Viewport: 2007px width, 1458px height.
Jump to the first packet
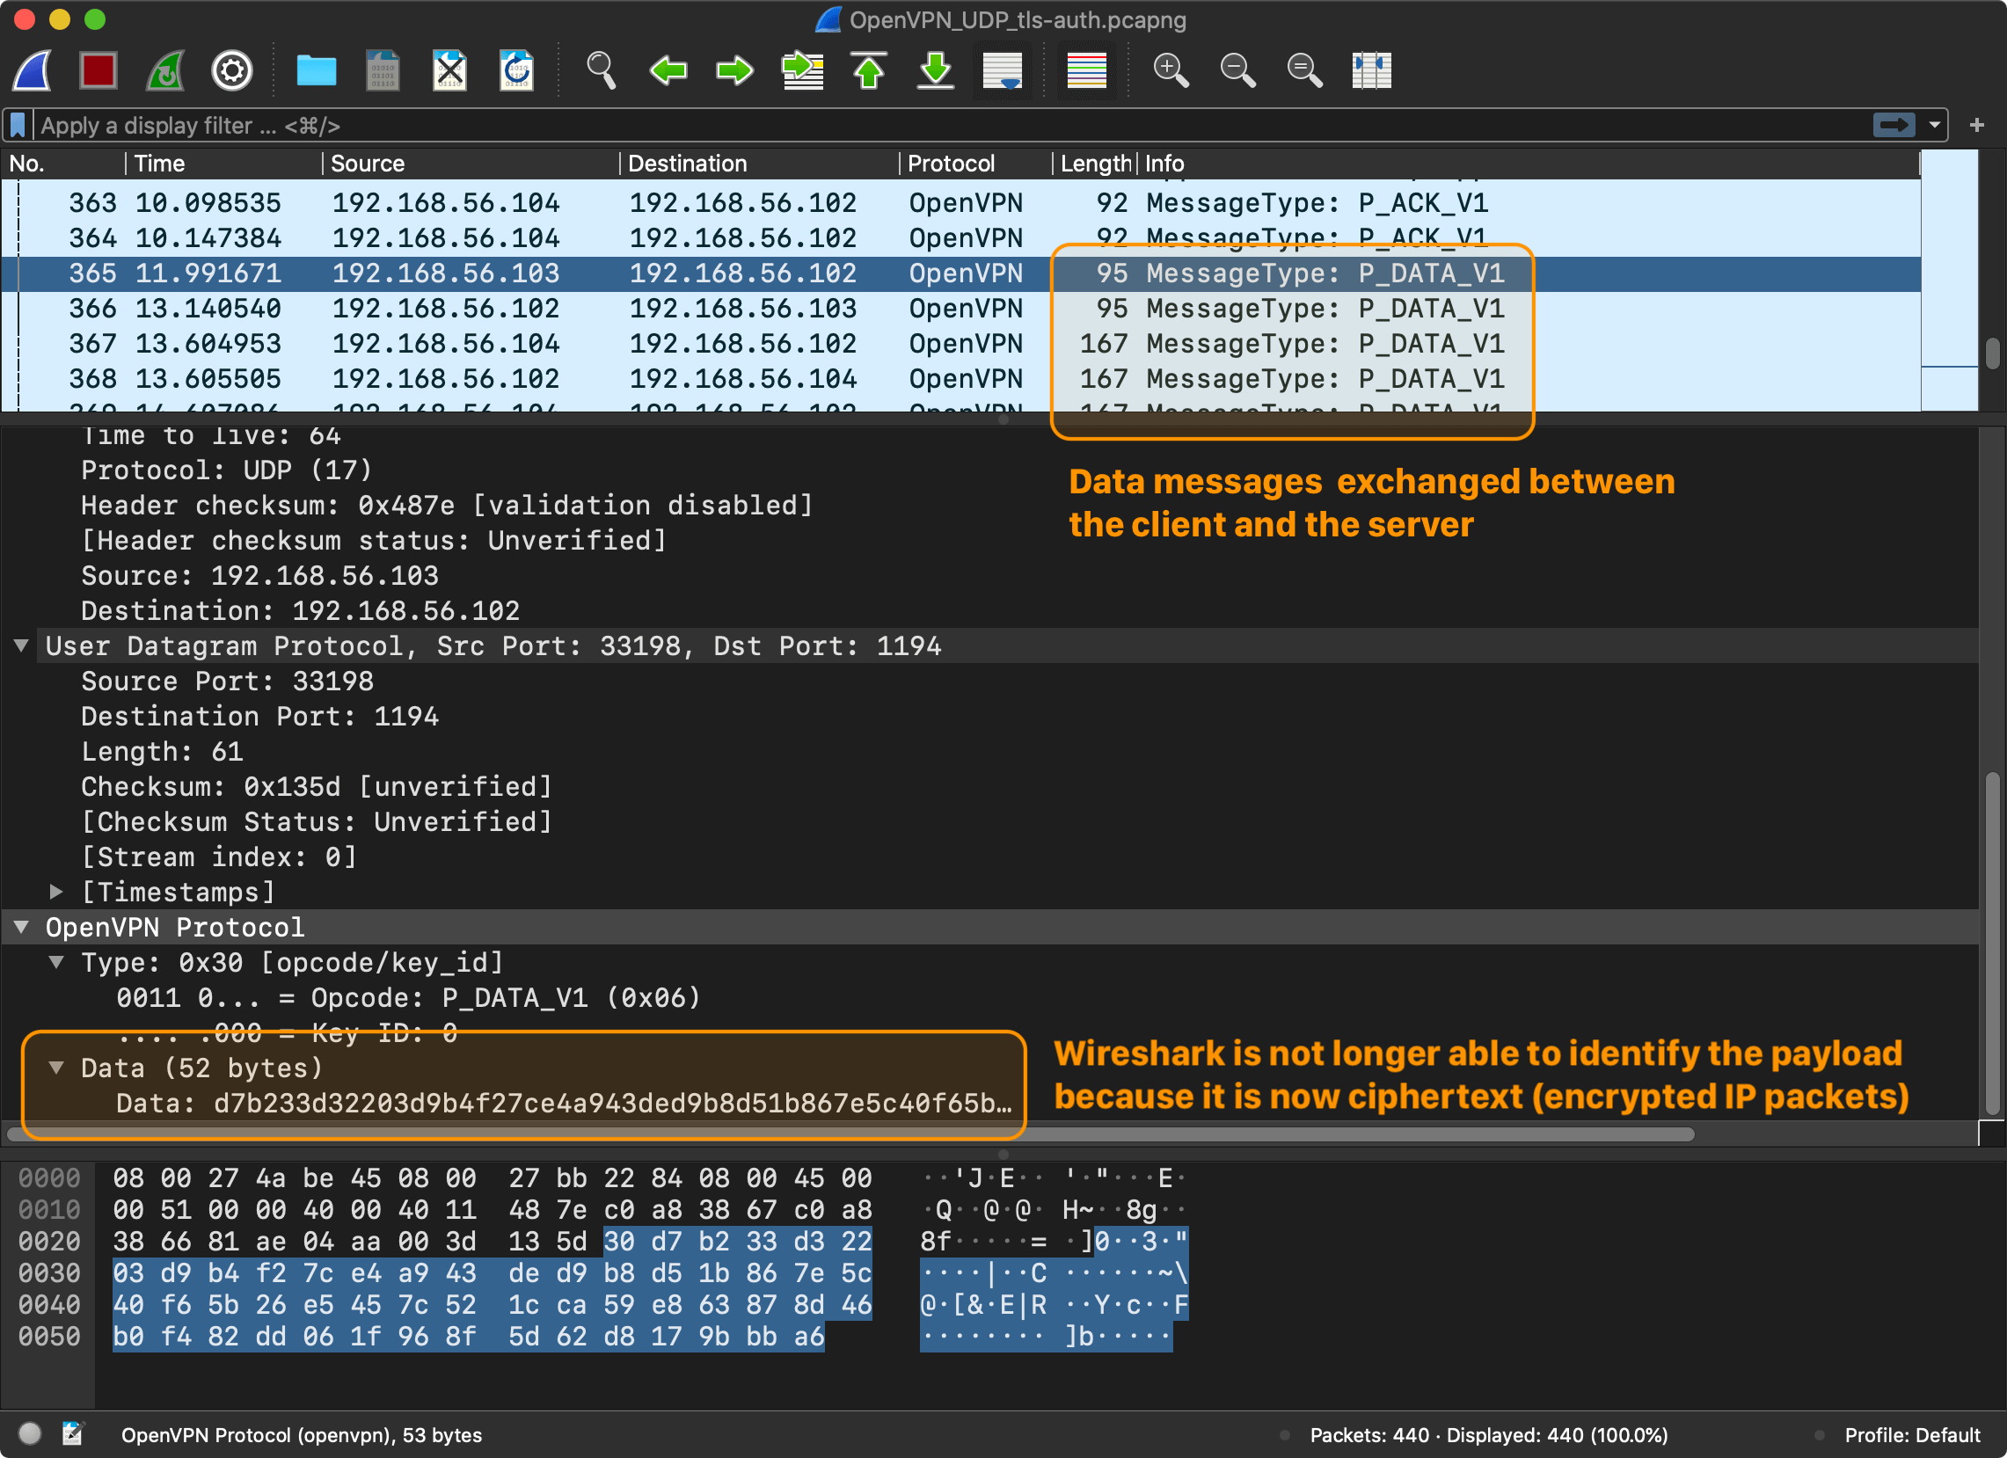(869, 70)
